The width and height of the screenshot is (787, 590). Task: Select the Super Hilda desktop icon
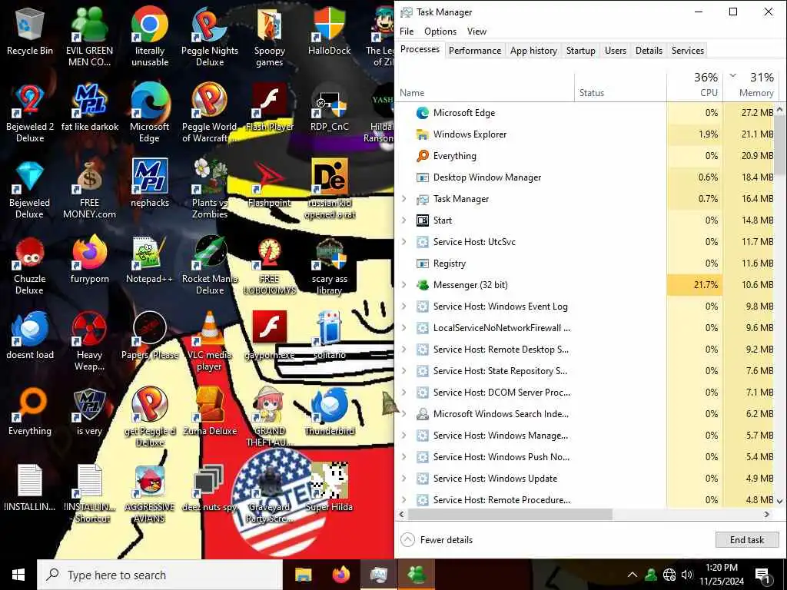tap(329, 488)
